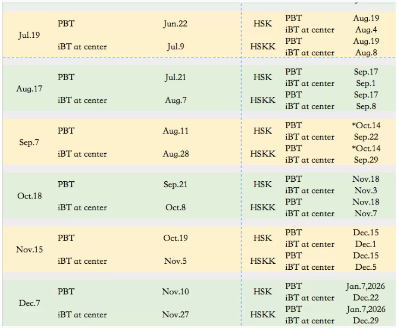Click the Nov.10 deadline date

175,292
